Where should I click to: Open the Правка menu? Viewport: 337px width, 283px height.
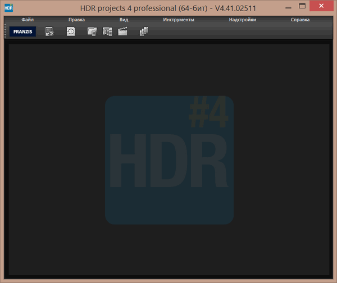[76, 20]
